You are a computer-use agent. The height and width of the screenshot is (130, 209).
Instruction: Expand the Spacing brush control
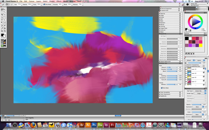coord(160,14)
